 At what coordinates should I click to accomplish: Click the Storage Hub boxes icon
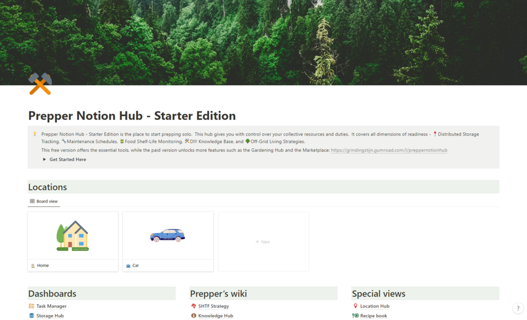pyautogui.click(x=30, y=316)
